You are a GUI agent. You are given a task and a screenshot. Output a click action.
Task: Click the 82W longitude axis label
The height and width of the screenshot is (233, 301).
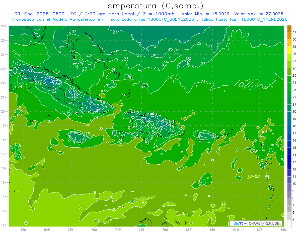coord(23,229)
